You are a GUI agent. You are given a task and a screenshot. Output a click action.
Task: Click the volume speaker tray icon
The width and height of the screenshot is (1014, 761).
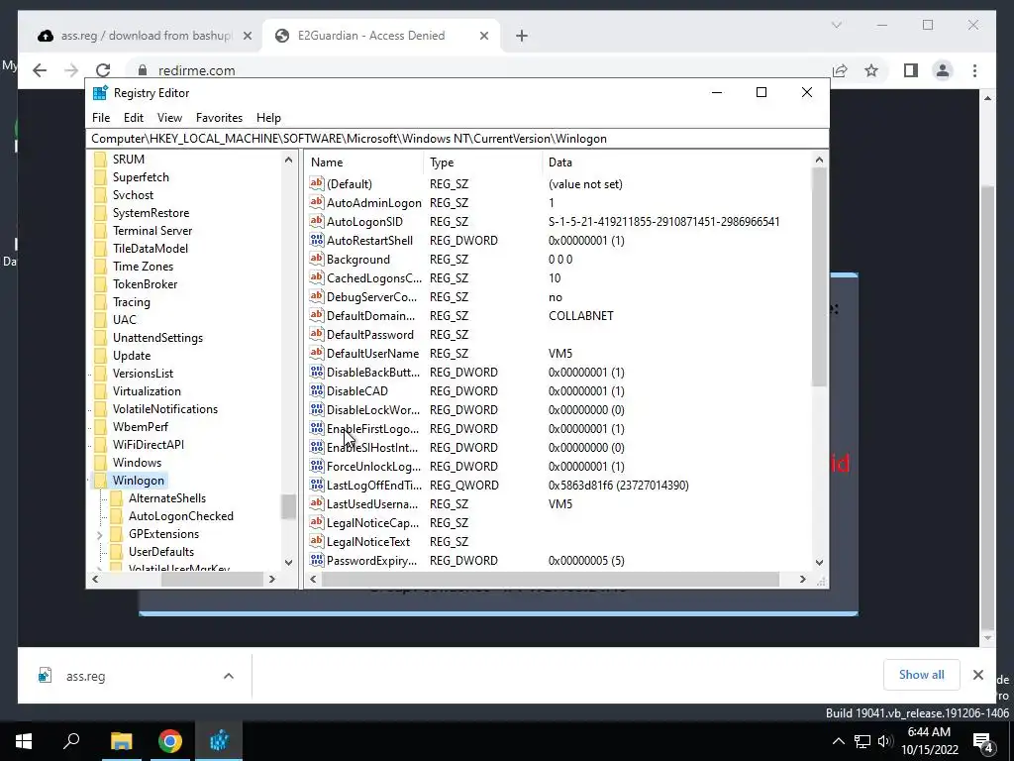pyautogui.click(x=885, y=741)
